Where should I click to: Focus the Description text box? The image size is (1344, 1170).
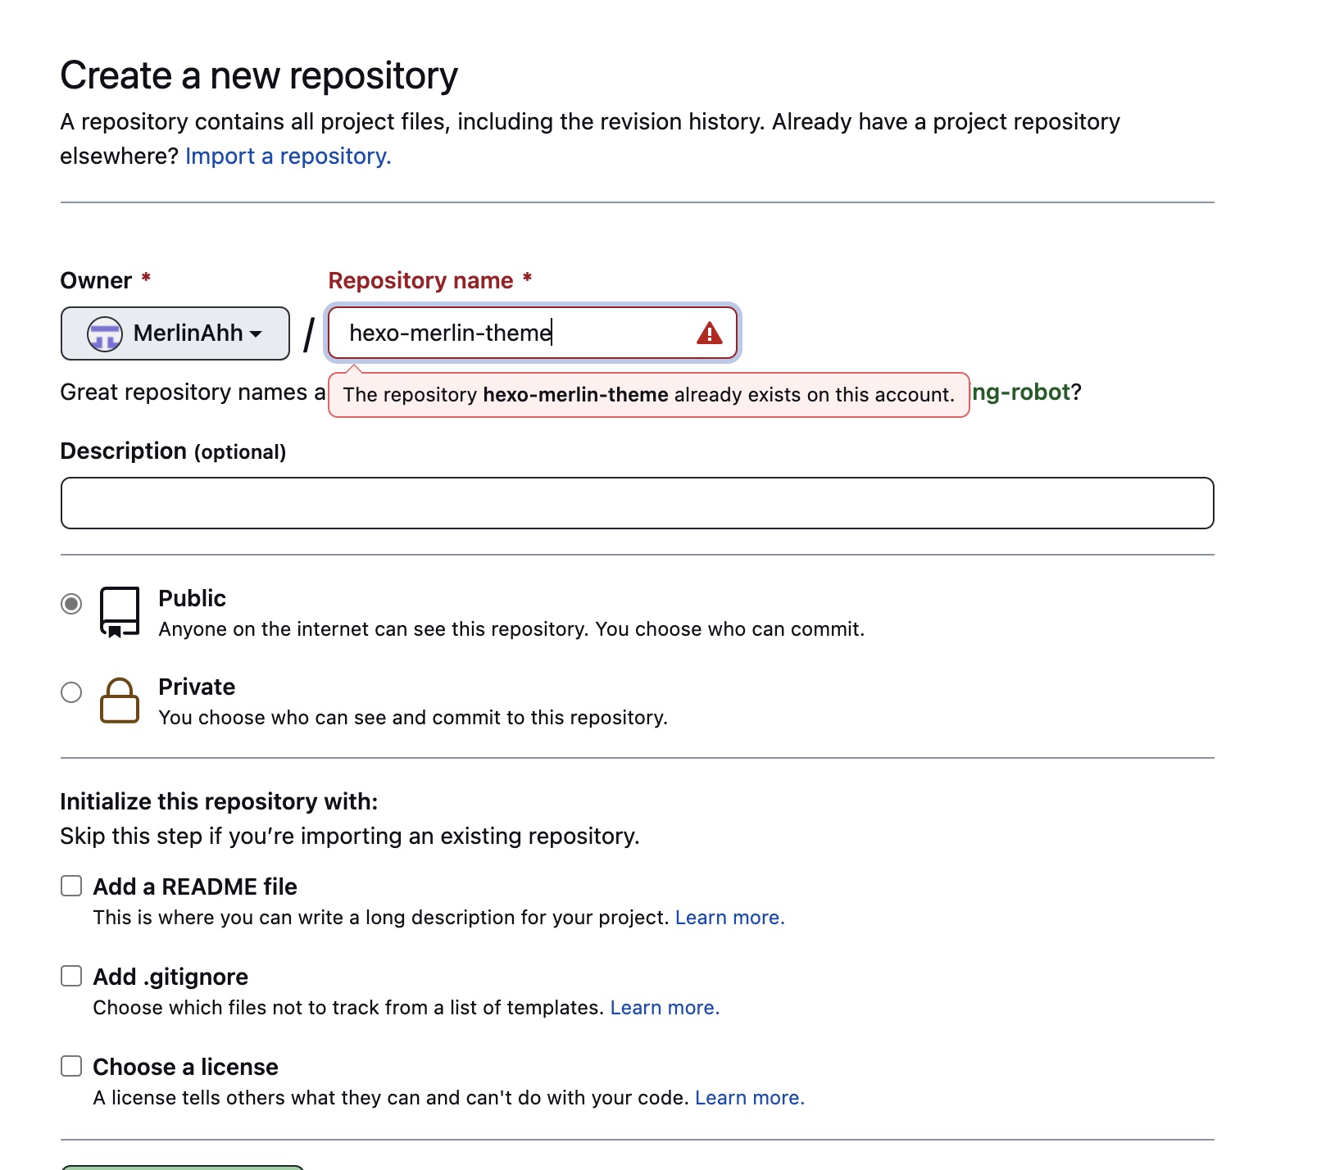coord(637,503)
